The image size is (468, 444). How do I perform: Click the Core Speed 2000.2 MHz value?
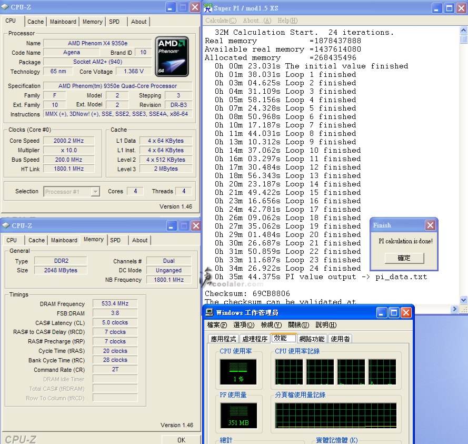coord(69,141)
